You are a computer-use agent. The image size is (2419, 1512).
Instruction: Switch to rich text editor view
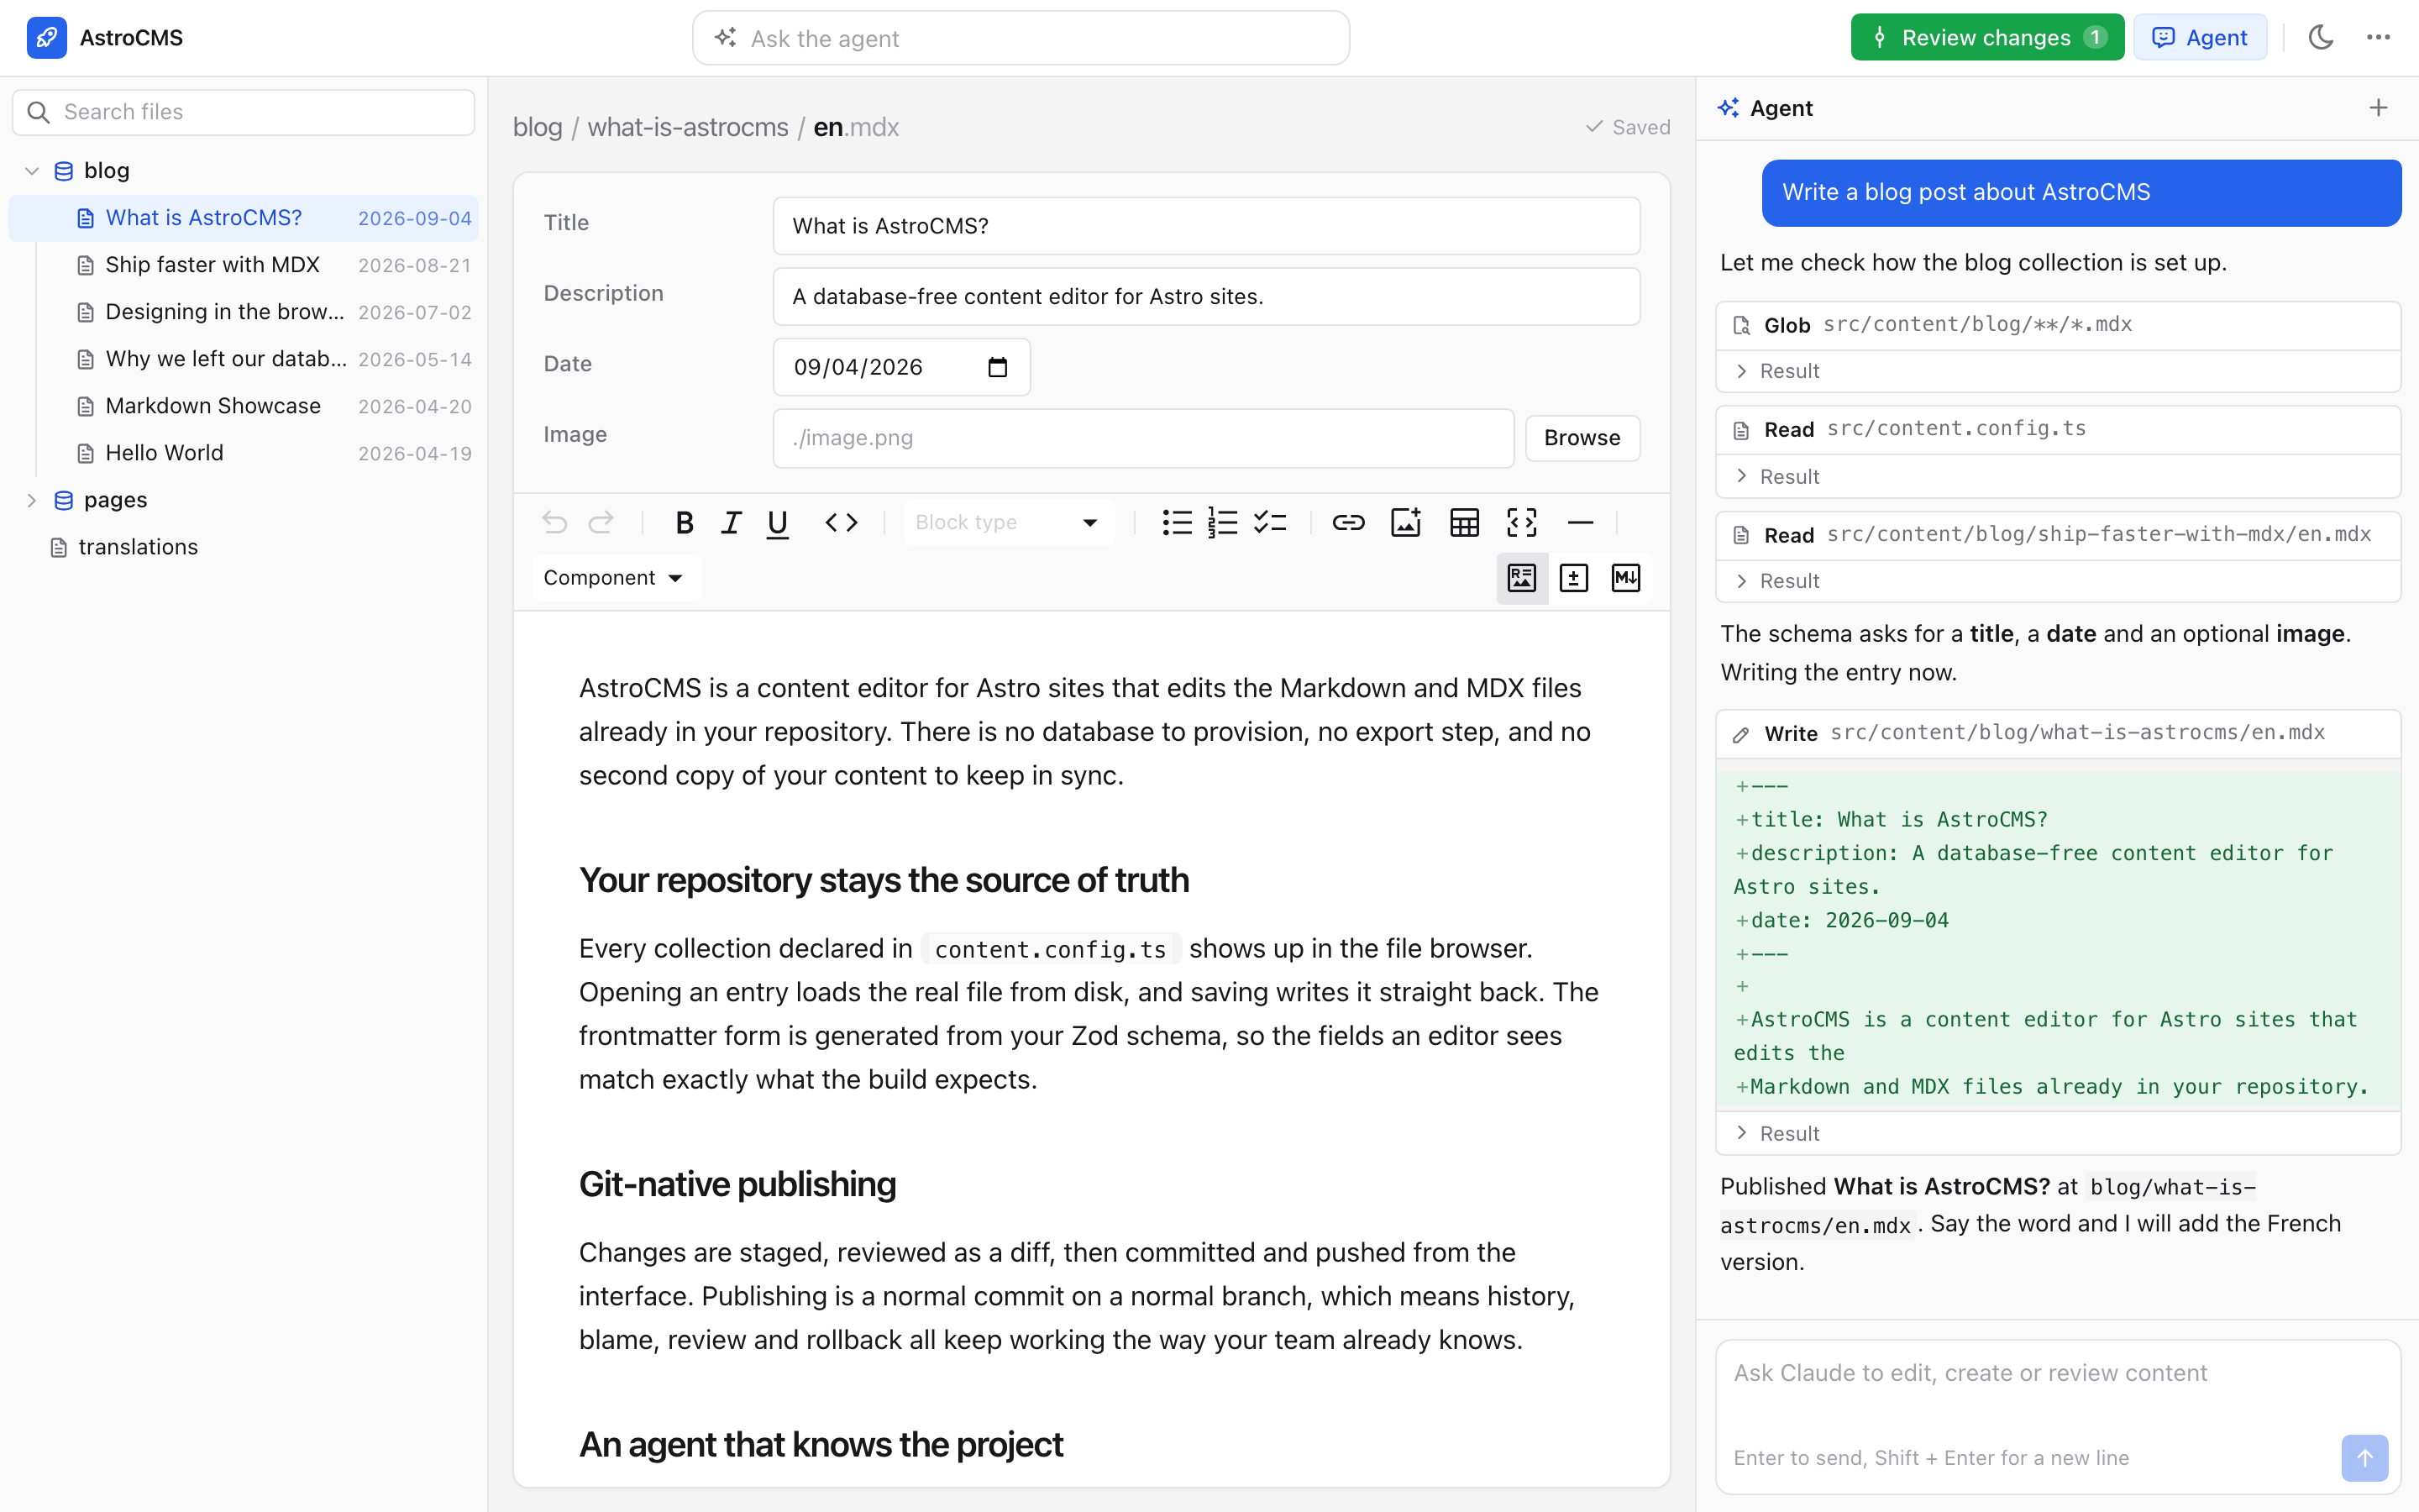pos(1521,578)
